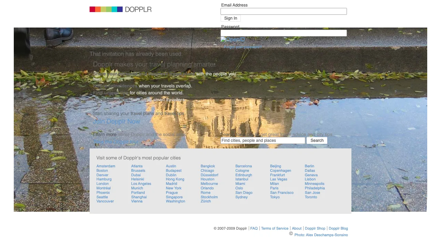441x241 pixels.
Task: Click the Search button
Action: tap(317, 140)
